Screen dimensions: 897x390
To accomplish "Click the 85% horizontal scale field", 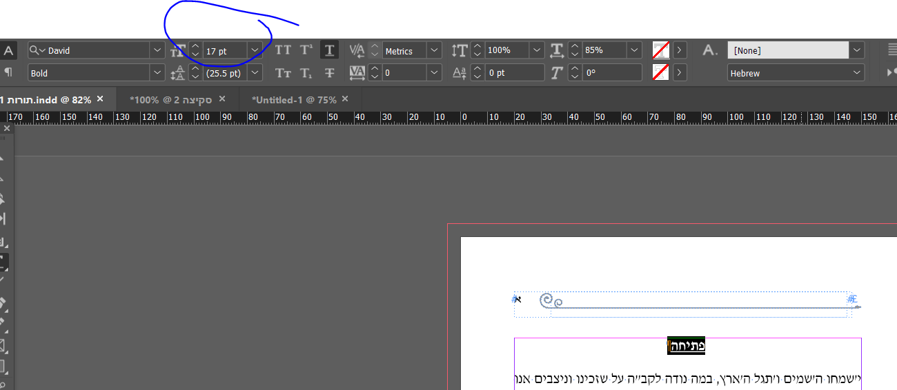I will click(604, 50).
